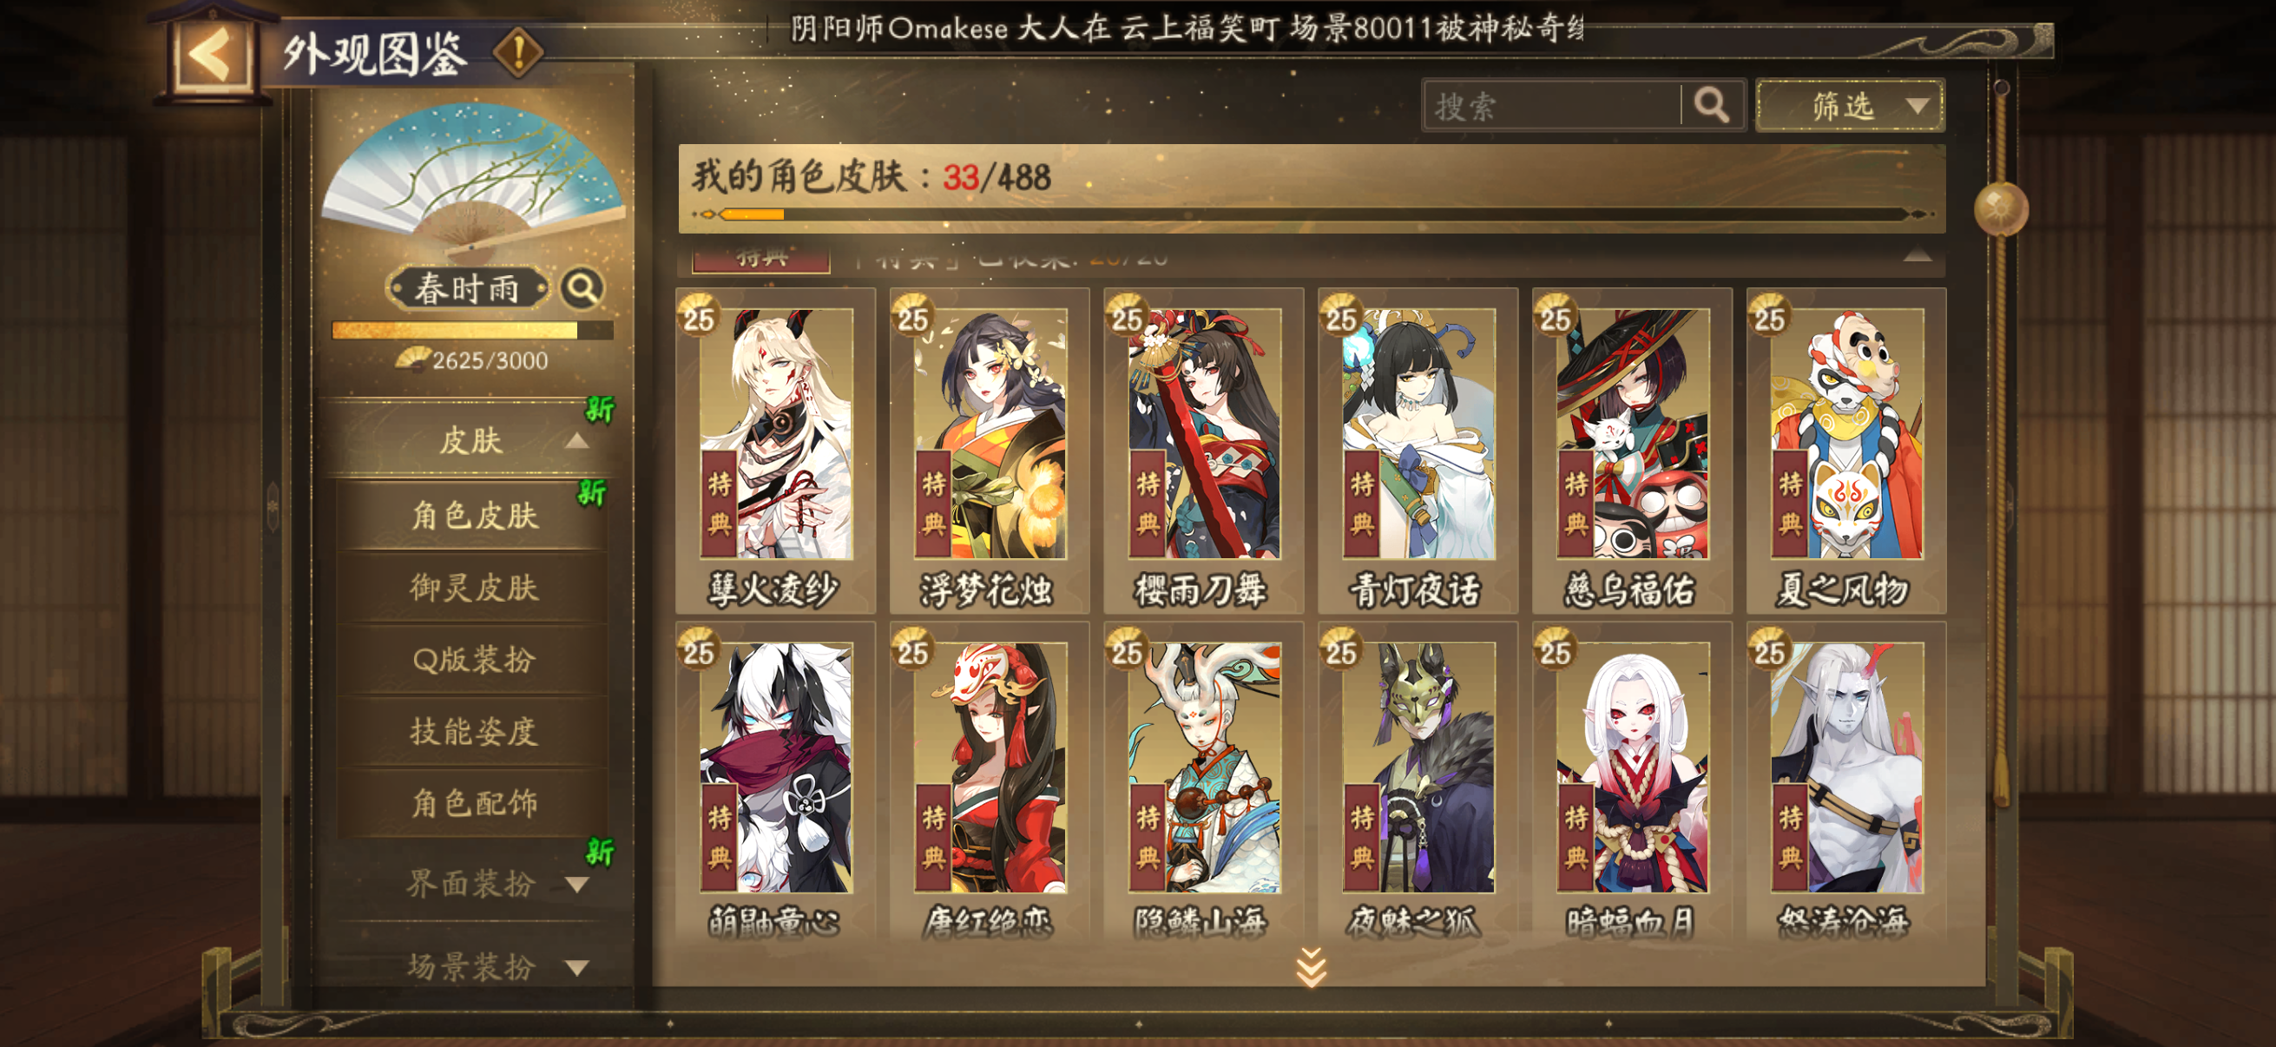Screen dimensions: 2276x1047
Task: Click the 春时雨 fan image
Action: click(474, 179)
